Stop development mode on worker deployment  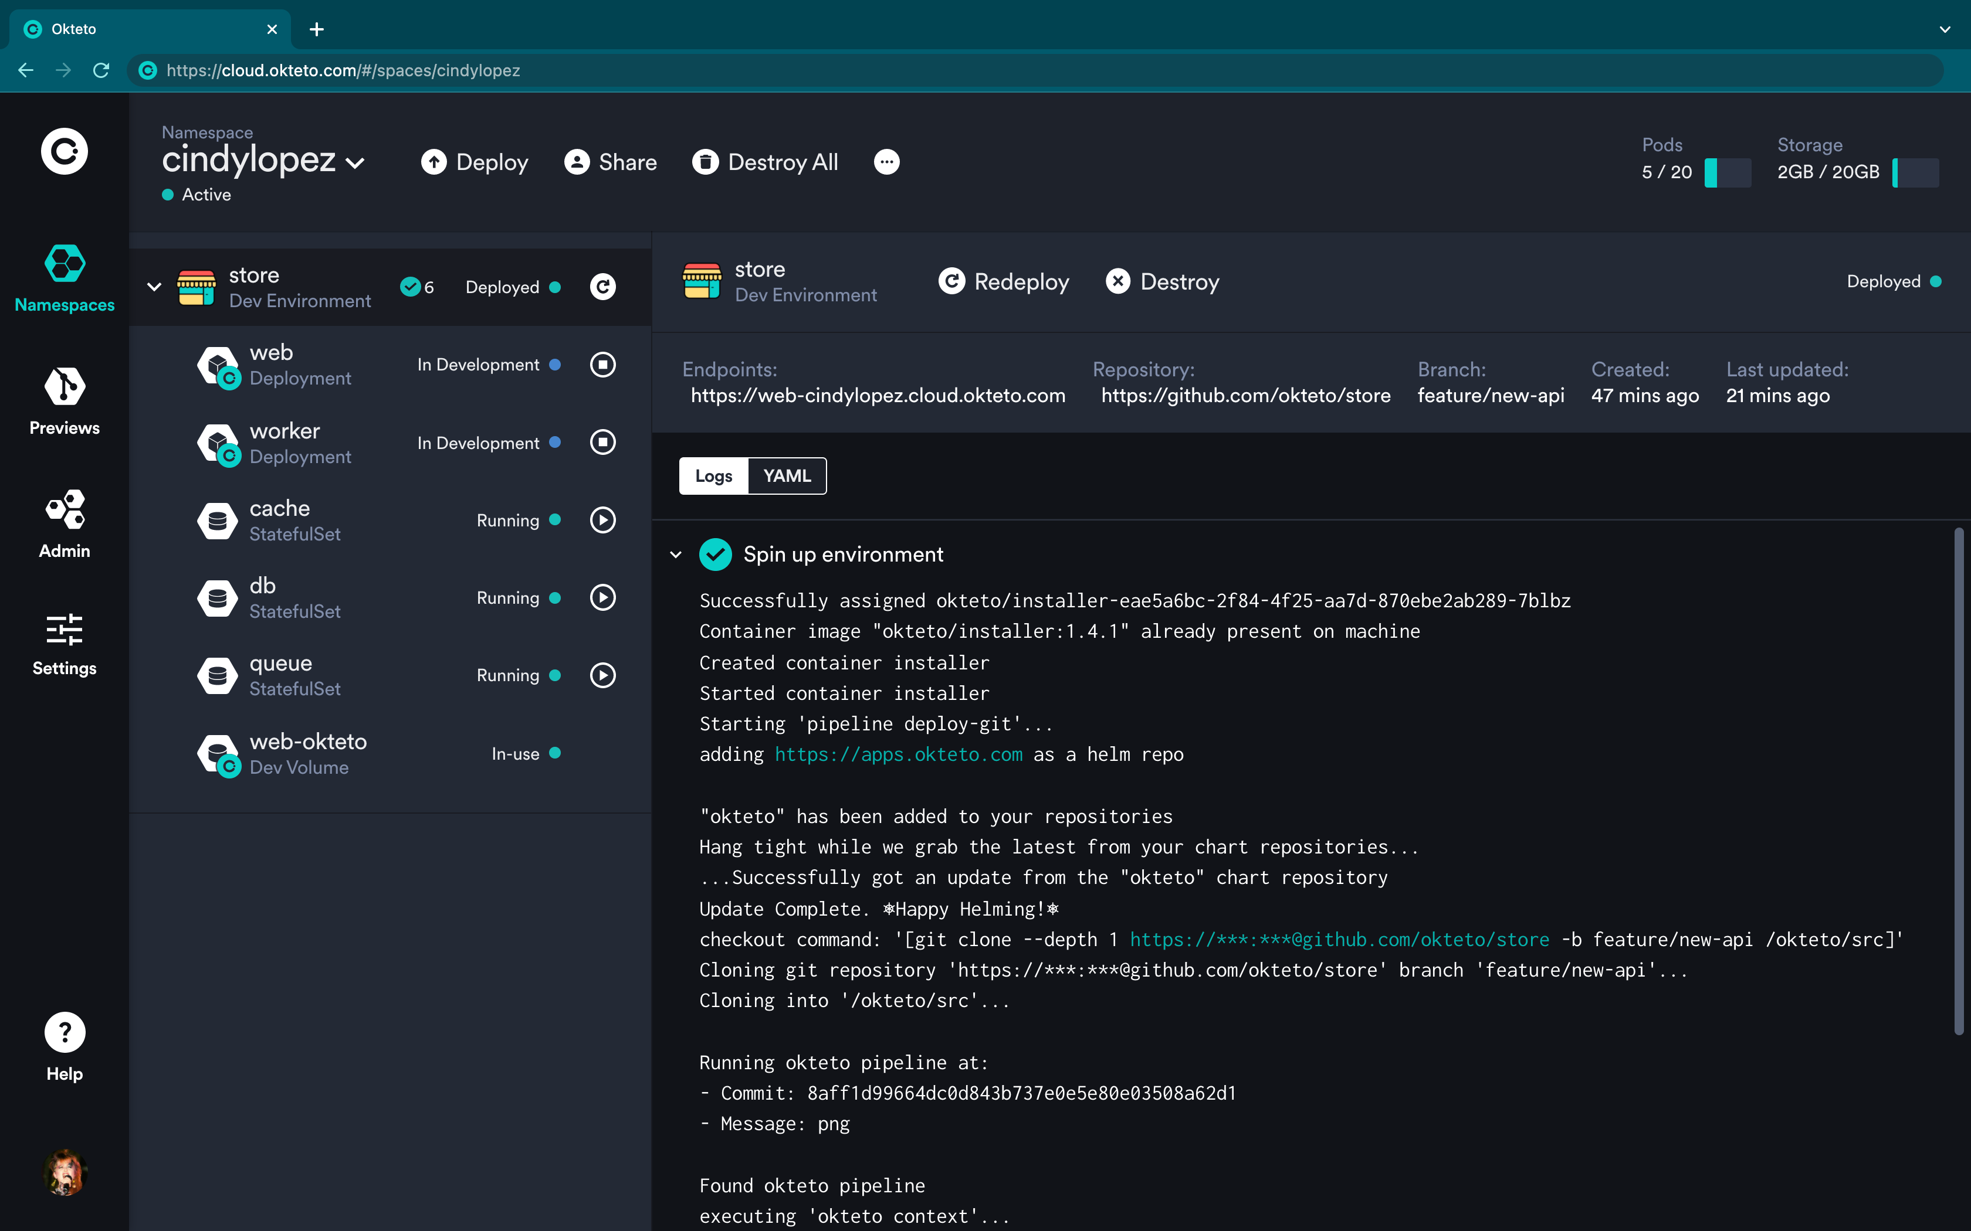[x=602, y=442]
